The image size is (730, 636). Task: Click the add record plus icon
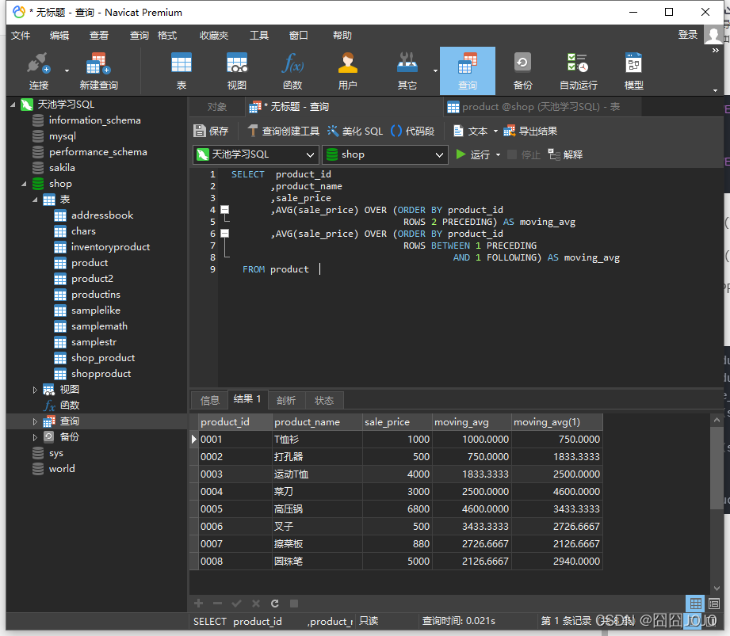point(199,604)
